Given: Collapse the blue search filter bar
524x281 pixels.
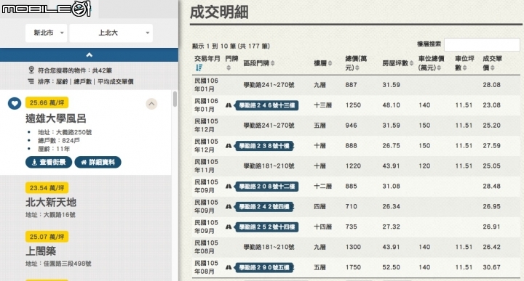Looking at the screenshot, I should (89, 55).
